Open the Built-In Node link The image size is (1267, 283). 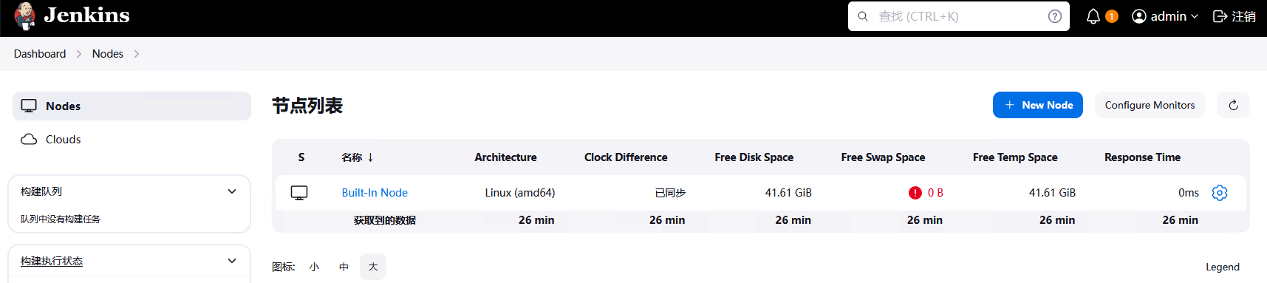tap(375, 193)
